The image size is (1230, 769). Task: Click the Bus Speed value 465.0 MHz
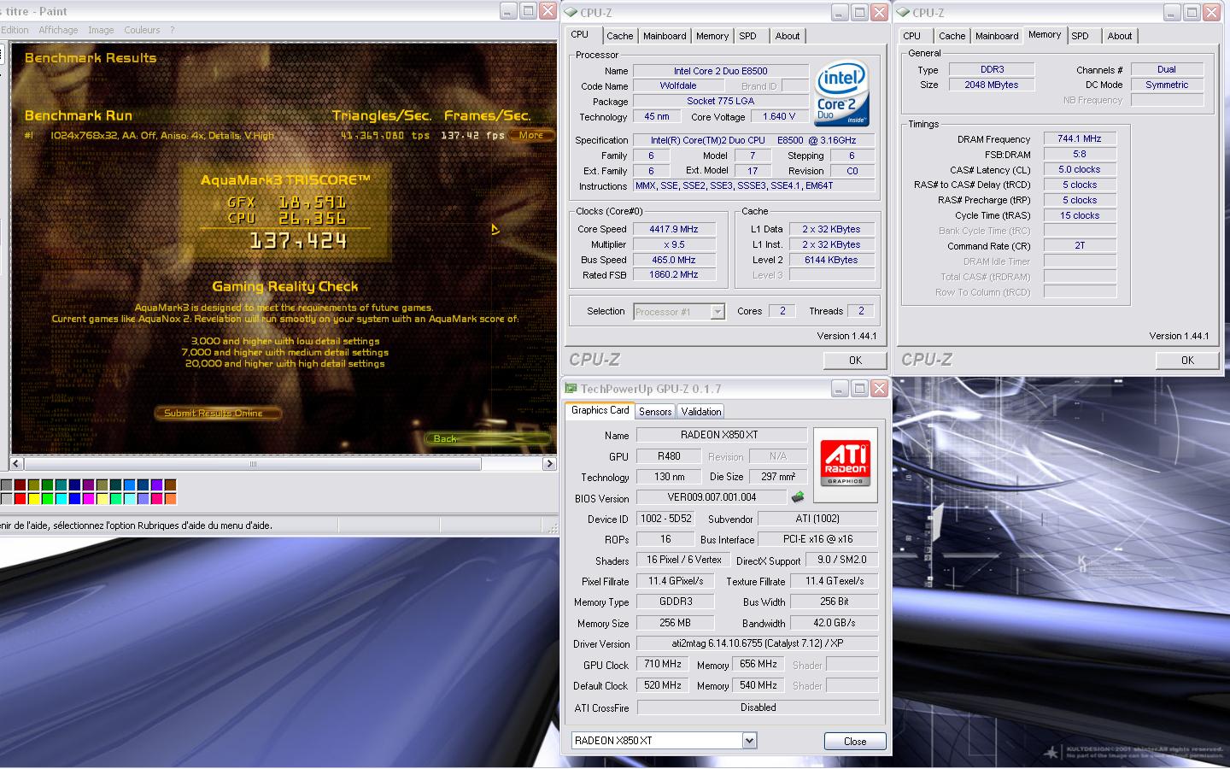point(673,260)
